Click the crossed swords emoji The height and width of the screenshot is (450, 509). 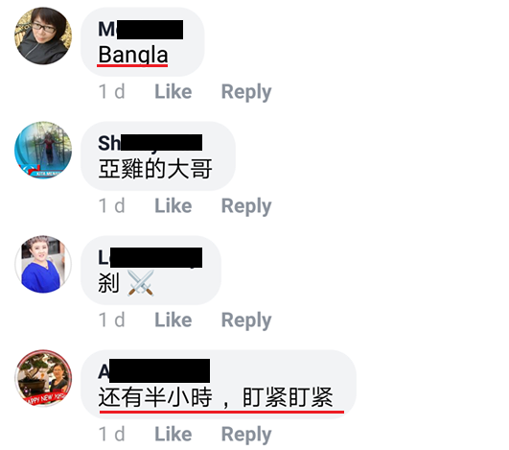click(x=141, y=283)
